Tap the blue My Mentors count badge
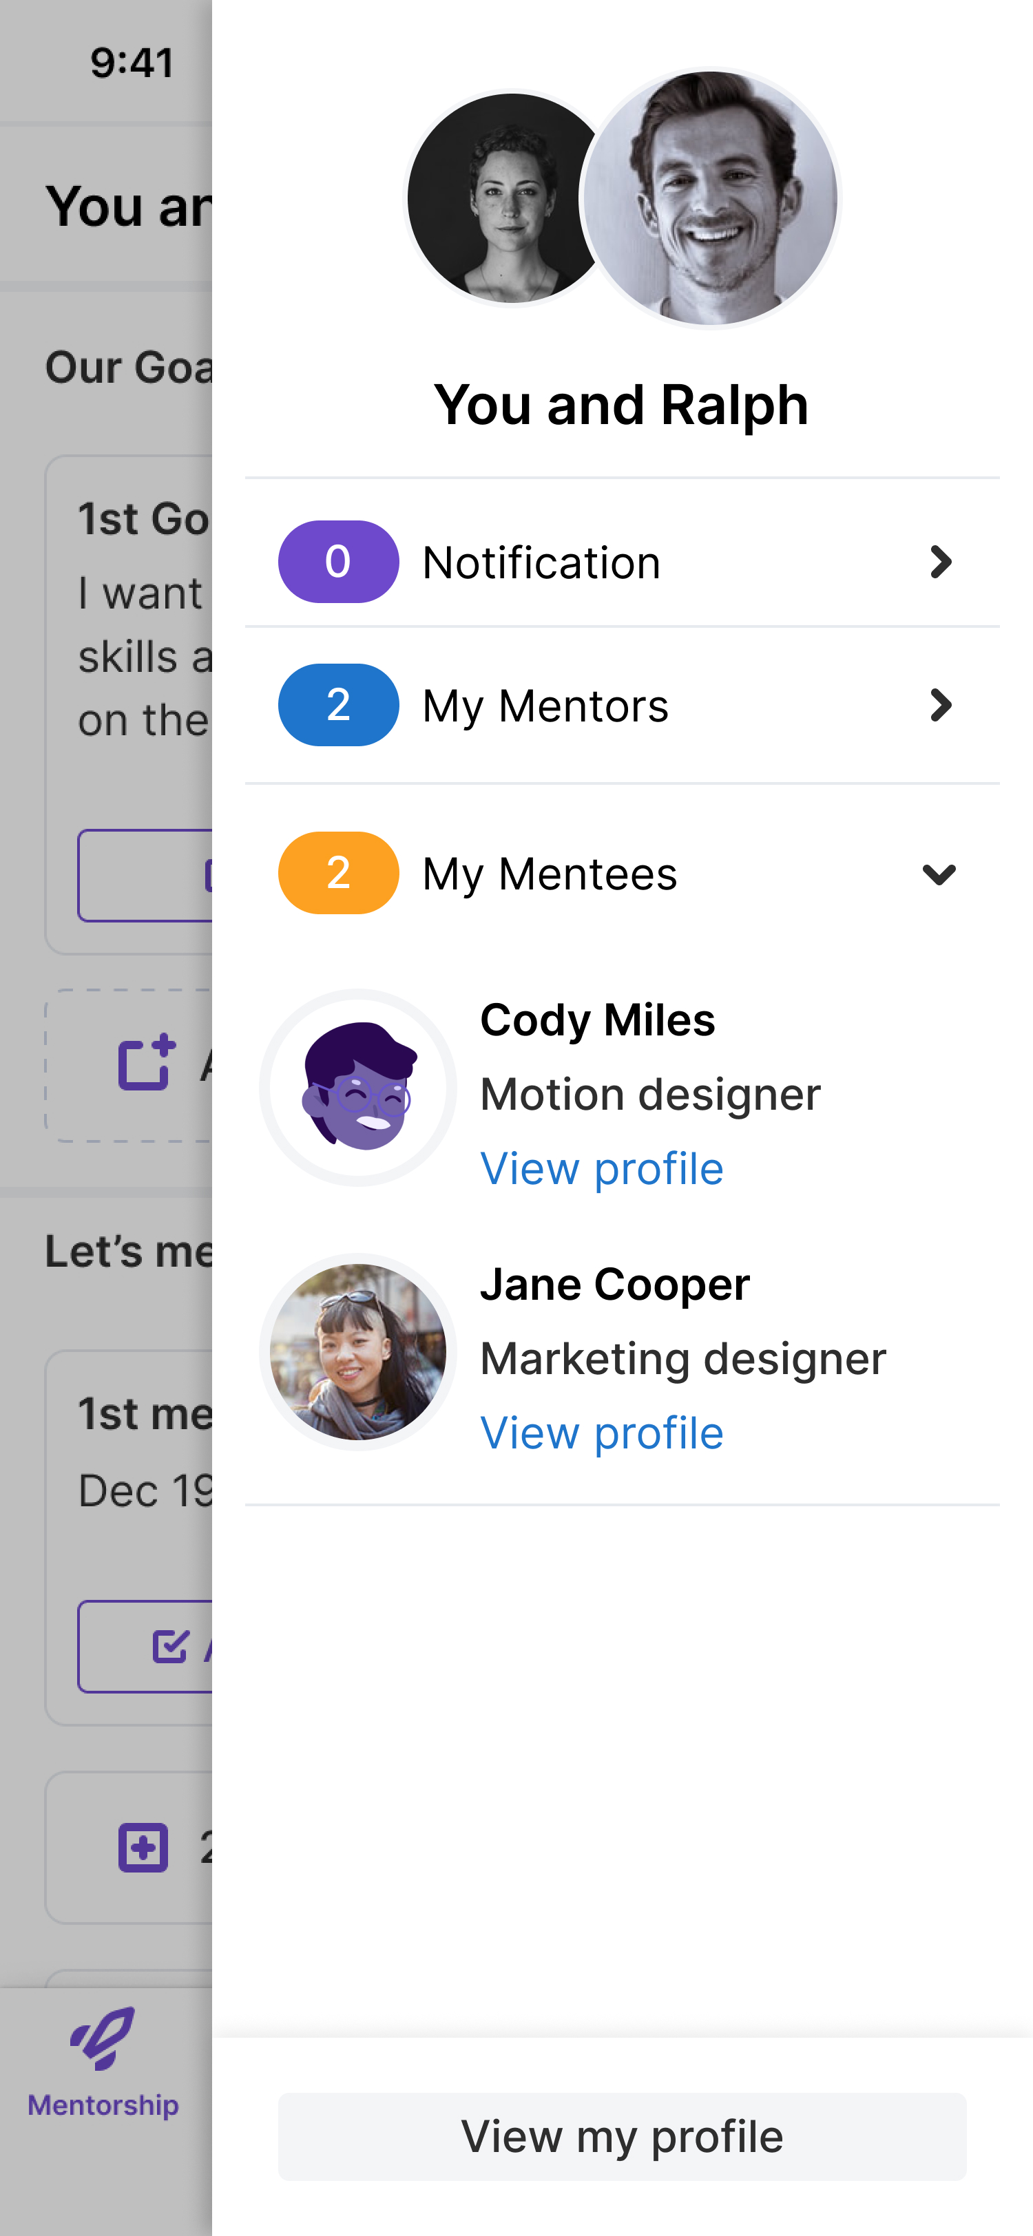 coord(339,705)
